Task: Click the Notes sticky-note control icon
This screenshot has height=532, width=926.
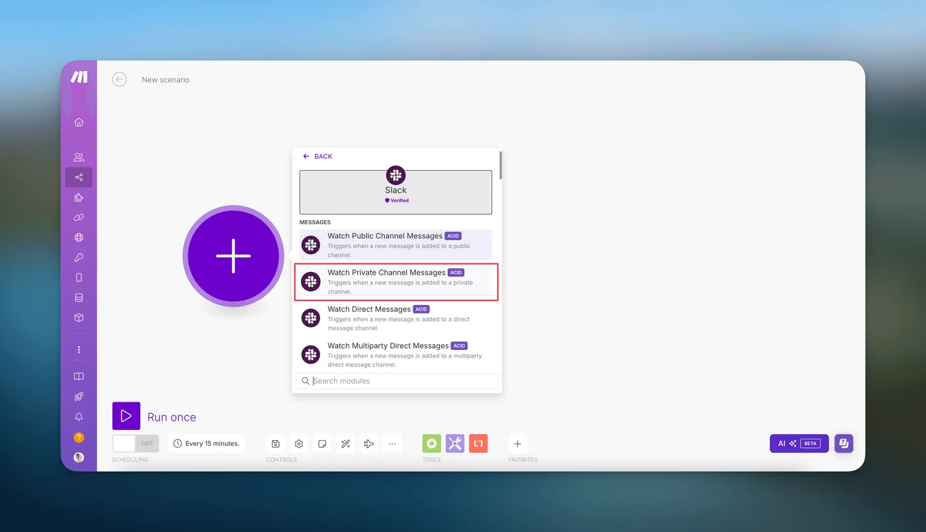Action: coord(322,443)
